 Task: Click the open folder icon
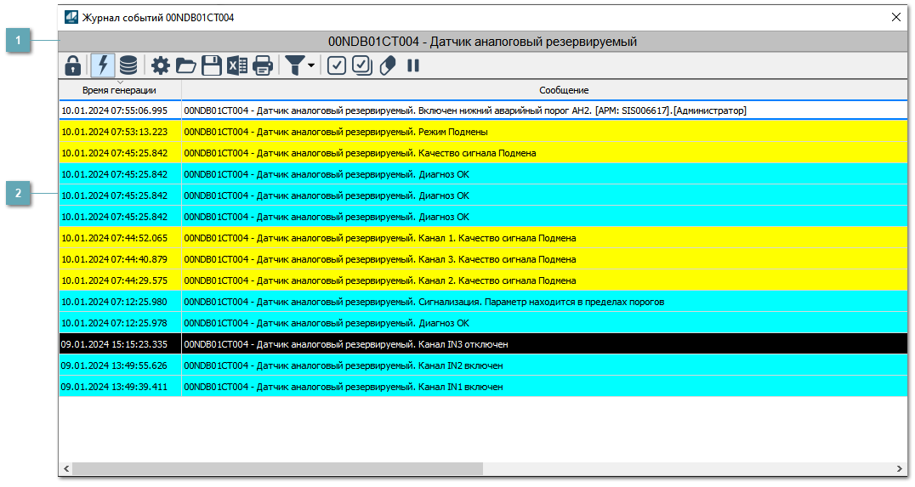(x=185, y=65)
